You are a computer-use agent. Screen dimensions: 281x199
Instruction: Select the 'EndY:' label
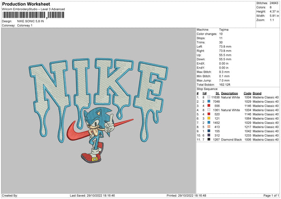point(201,68)
